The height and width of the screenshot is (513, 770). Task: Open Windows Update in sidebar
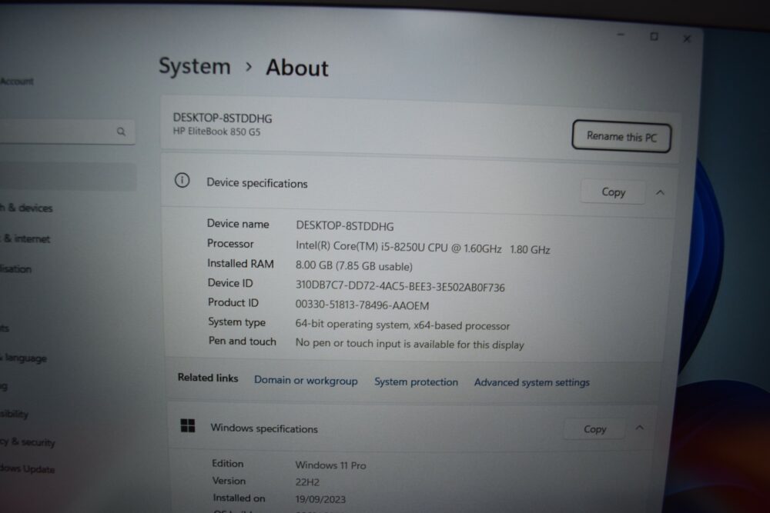coord(28,469)
